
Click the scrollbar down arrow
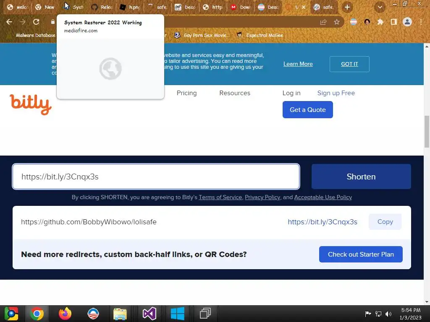(427, 302)
